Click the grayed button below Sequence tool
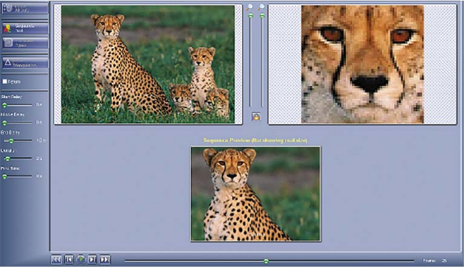Image resolution: width=464 pixels, height=267 pixels. tap(25, 43)
